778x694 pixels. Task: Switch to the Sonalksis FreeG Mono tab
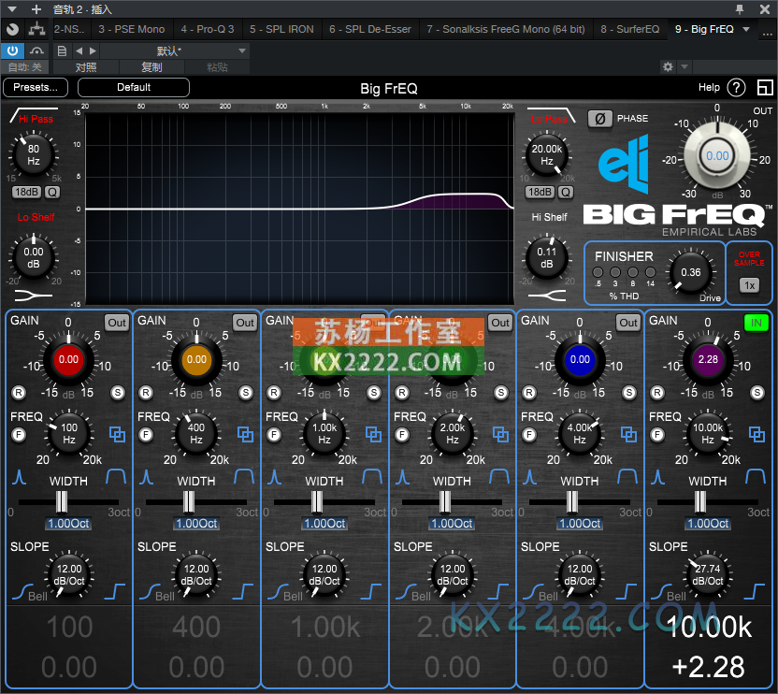(x=506, y=29)
